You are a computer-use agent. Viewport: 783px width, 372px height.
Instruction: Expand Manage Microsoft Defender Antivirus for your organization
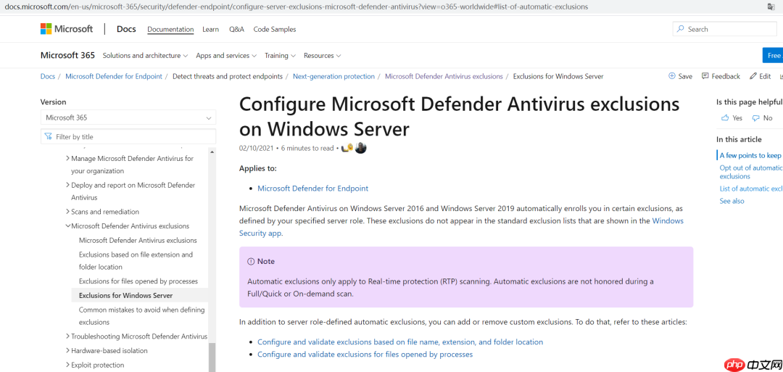point(68,158)
